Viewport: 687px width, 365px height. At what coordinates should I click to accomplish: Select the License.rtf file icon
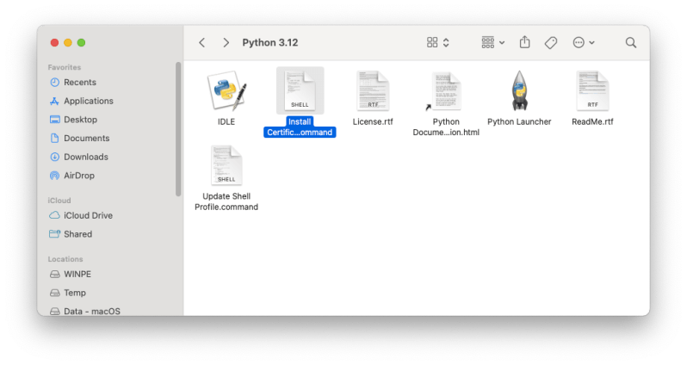tap(373, 90)
